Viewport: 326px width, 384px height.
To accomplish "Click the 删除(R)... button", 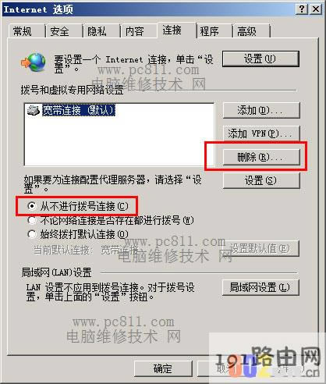I will (x=261, y=157).
